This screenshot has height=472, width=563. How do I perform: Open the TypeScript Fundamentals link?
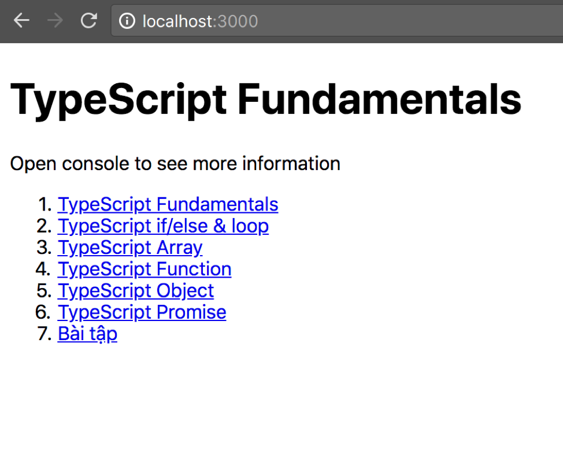168,204
